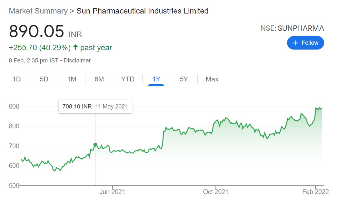
Task: Click the NSE: SUNPHARMA ticker label
Action: pyautogui.click(x=292, y=28)
